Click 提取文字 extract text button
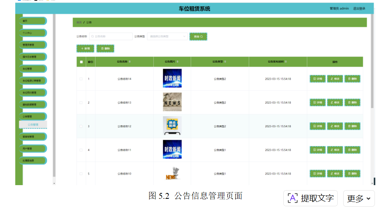 (311, 198)
